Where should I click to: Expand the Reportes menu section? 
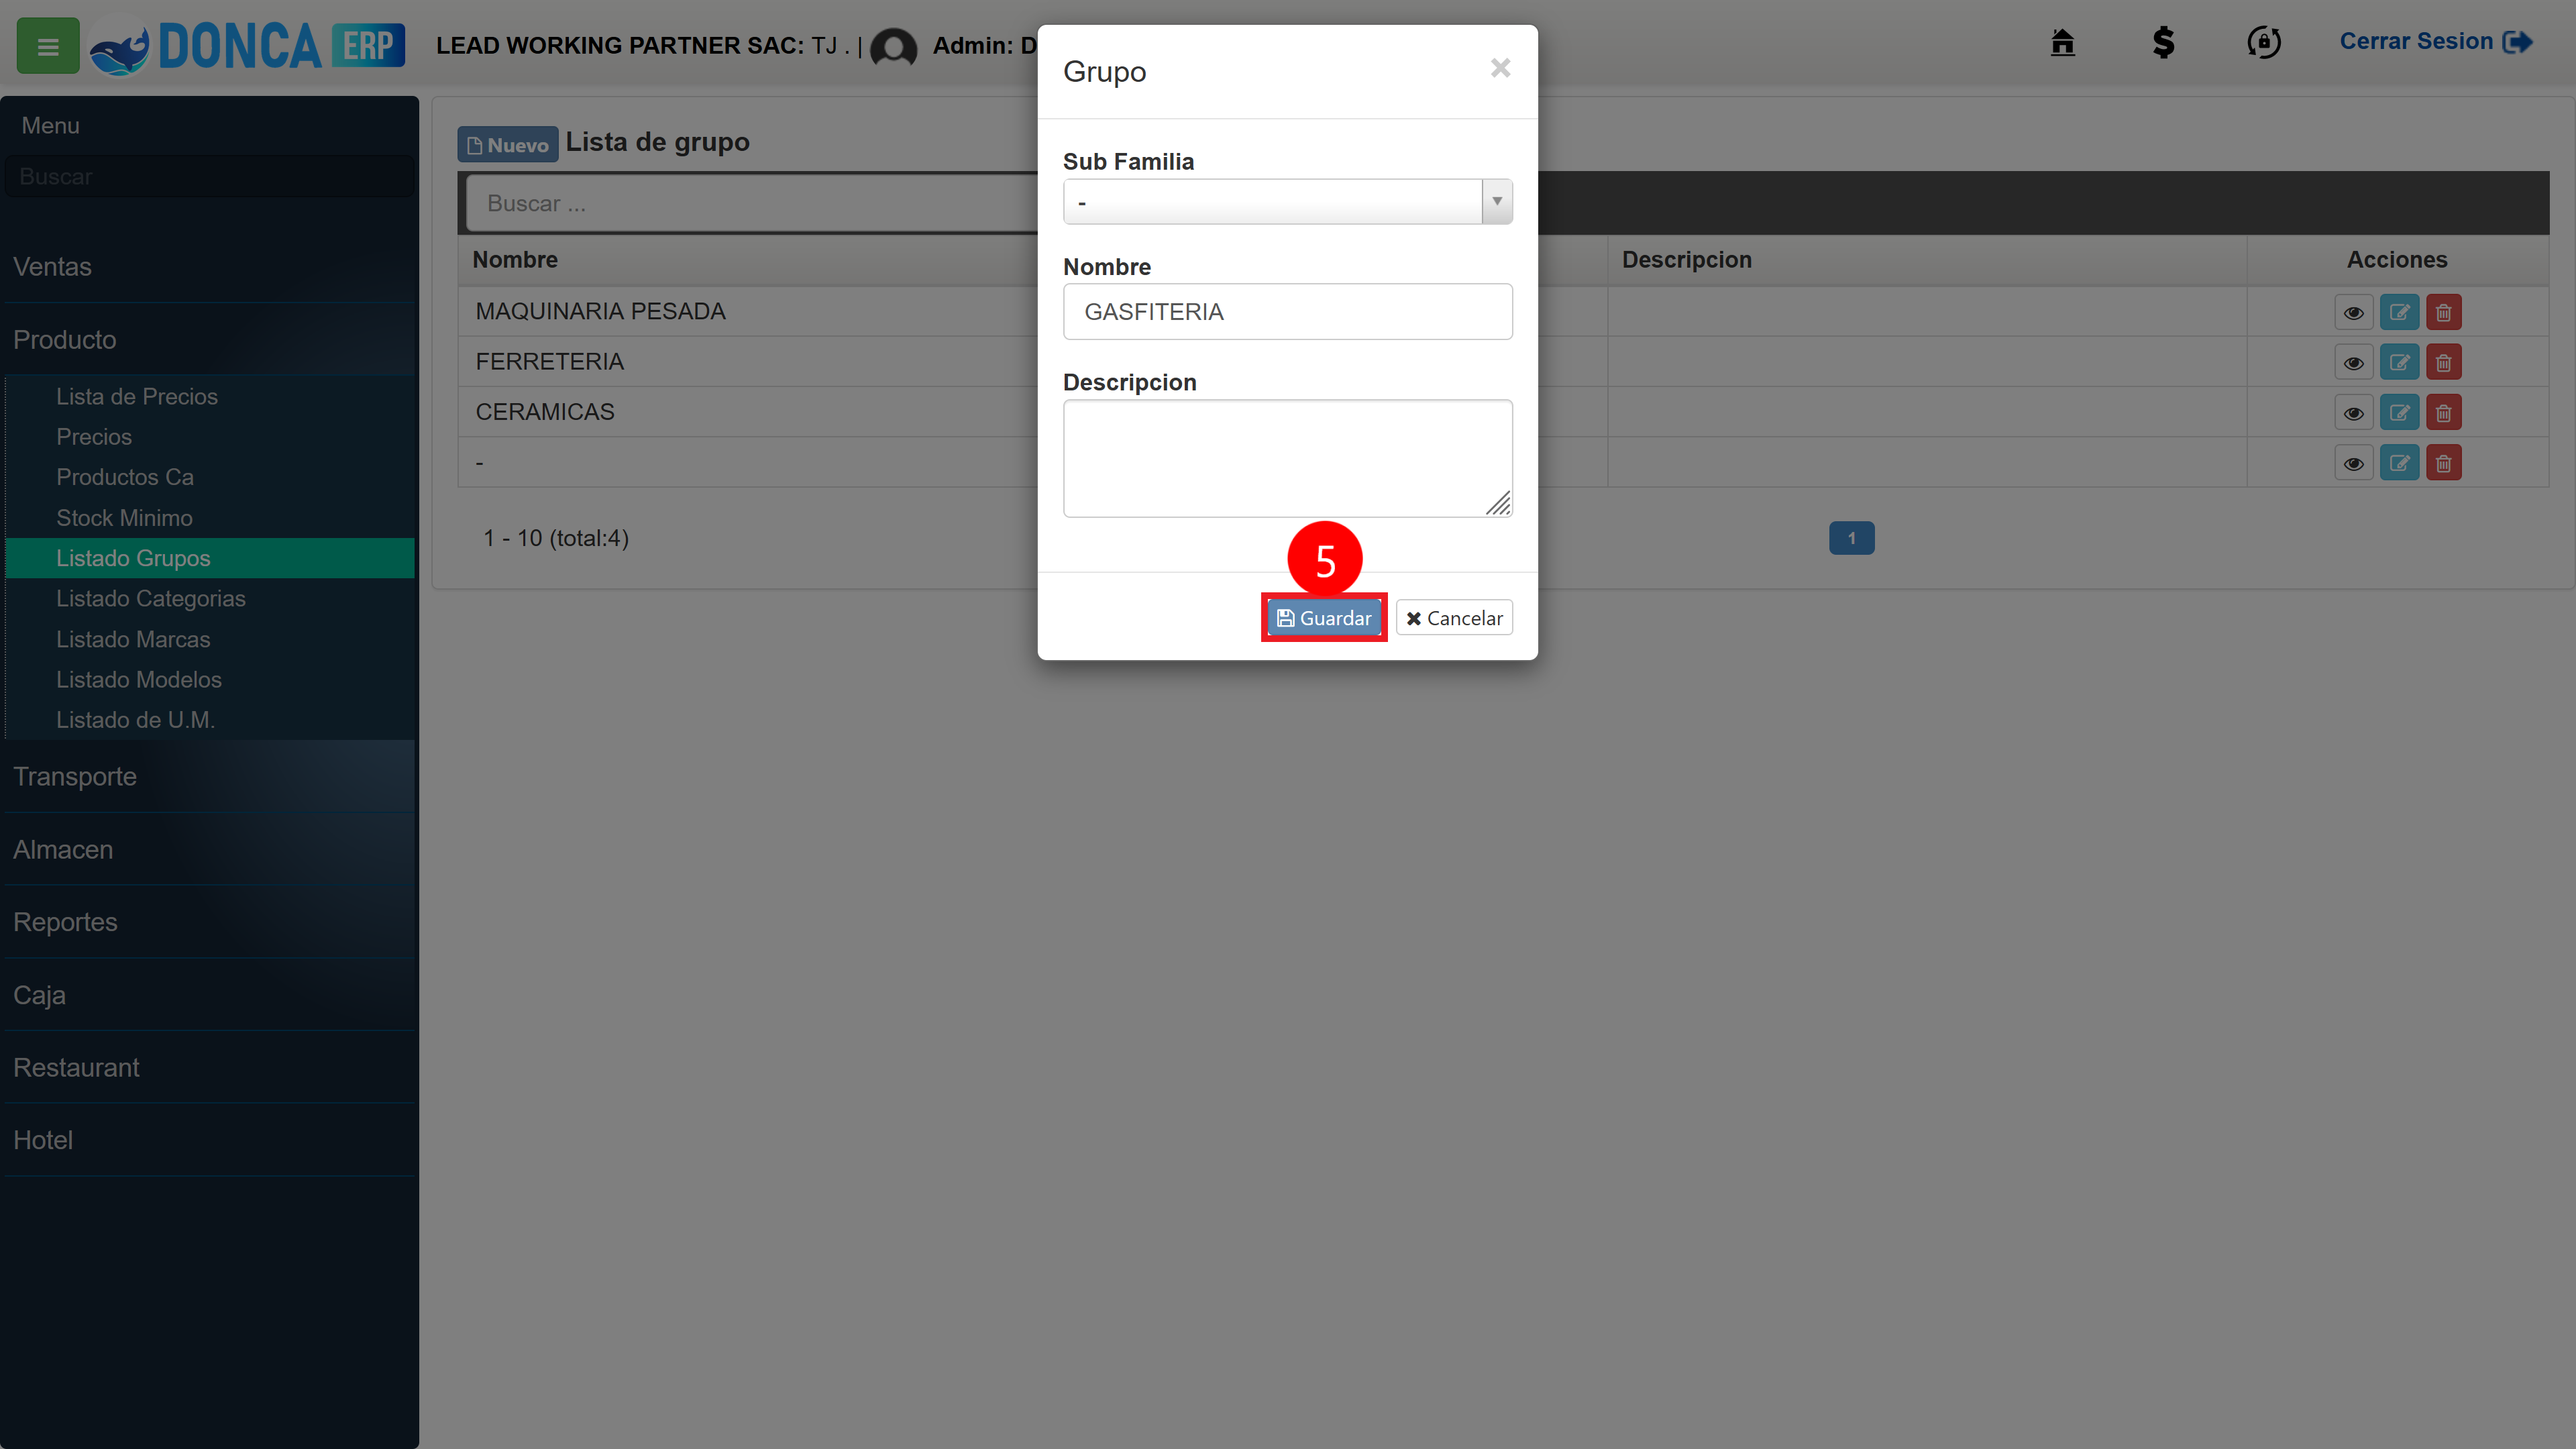click(209, 922)
